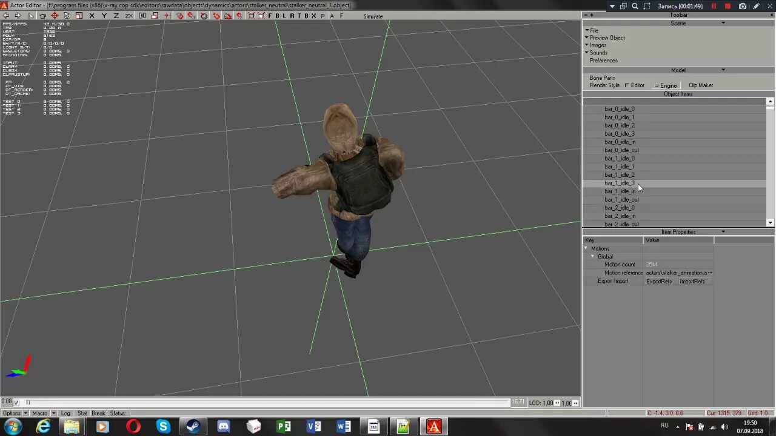
Task: Select the A camera mode button
Action: [332, 16]
